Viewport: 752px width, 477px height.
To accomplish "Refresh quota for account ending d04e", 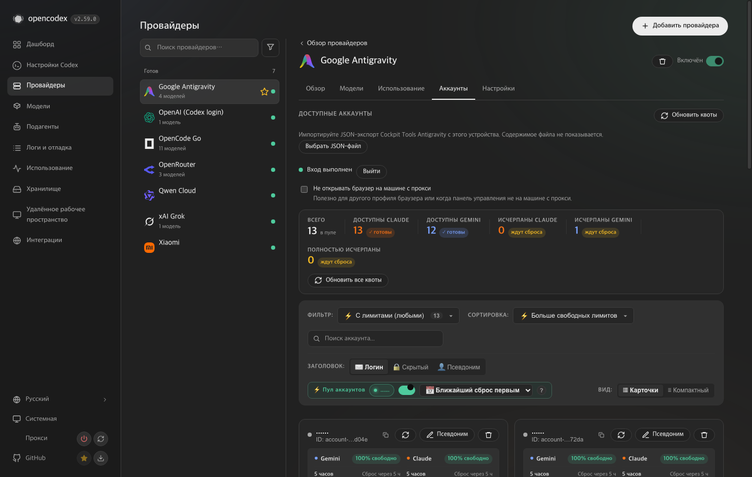I will click(405, 435).
